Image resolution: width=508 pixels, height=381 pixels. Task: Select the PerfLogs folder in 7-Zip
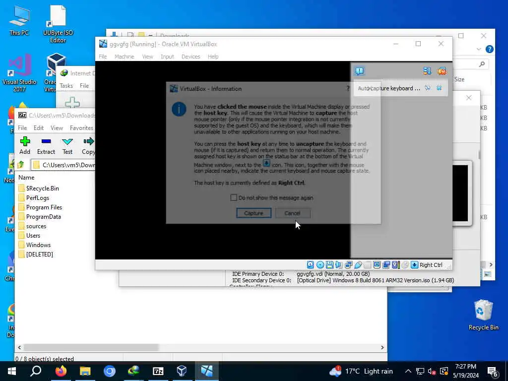pos(34,197)
